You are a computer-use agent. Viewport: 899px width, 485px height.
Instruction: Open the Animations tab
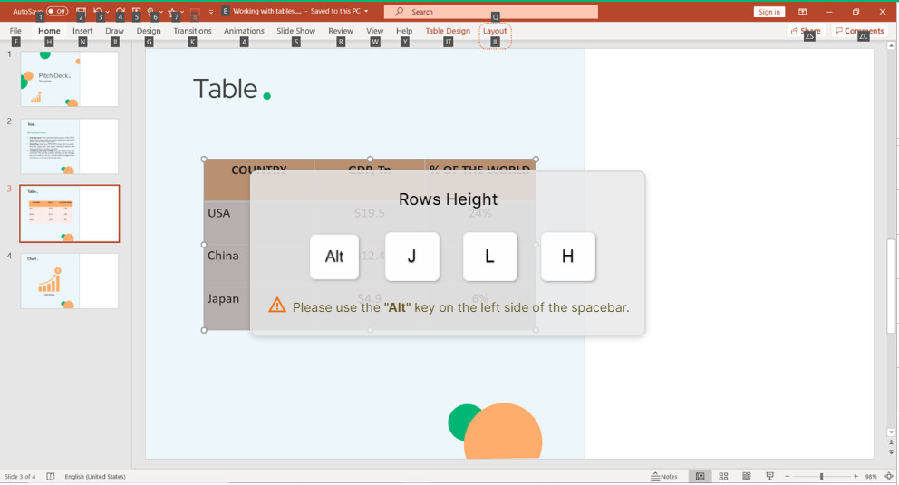pyautogui.click(x=245, y=31)
